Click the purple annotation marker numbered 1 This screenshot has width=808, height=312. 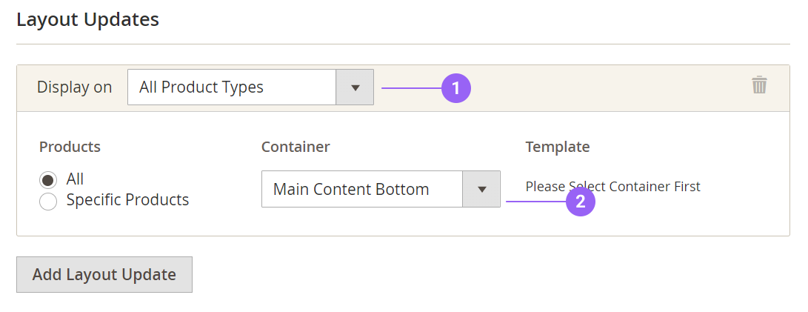coord(456,88)
